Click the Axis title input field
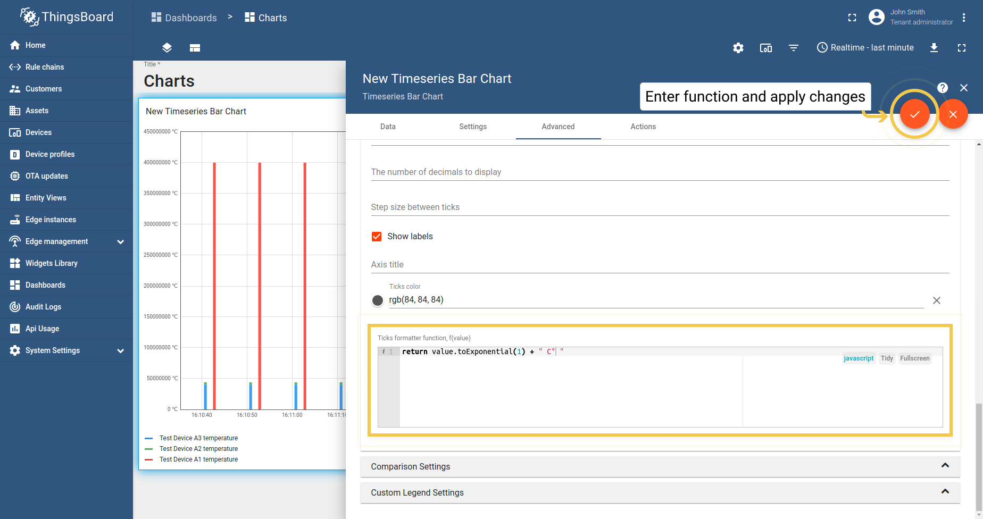 pyautogui.click(x=660, y=265)
